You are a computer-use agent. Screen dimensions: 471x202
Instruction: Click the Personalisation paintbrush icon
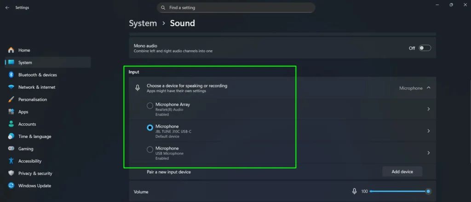[x=11, y=99]
